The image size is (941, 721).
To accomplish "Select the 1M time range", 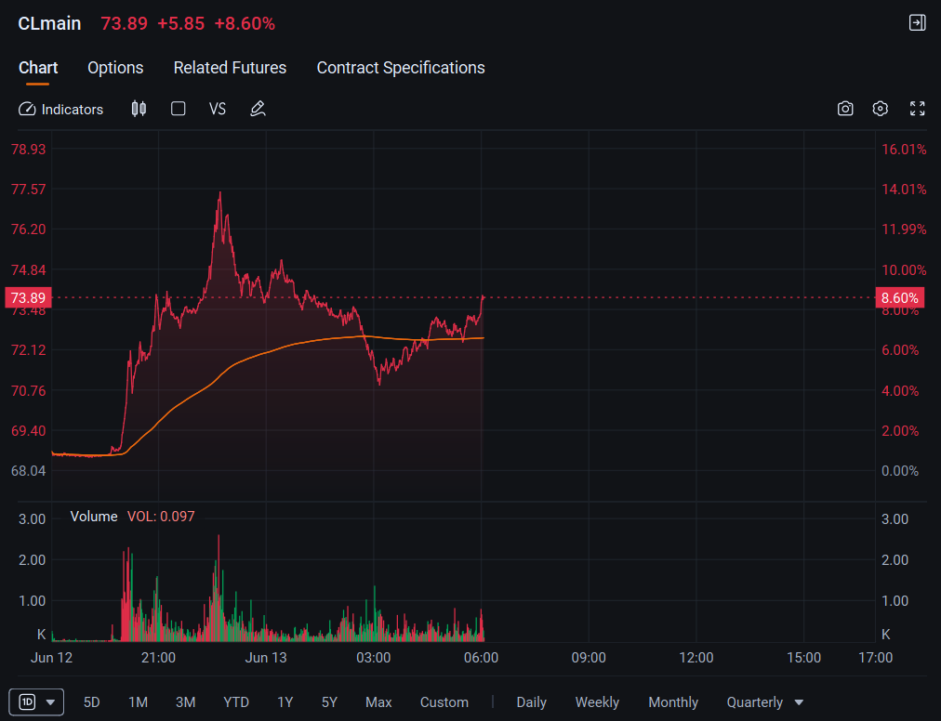I will coord(138,702).
